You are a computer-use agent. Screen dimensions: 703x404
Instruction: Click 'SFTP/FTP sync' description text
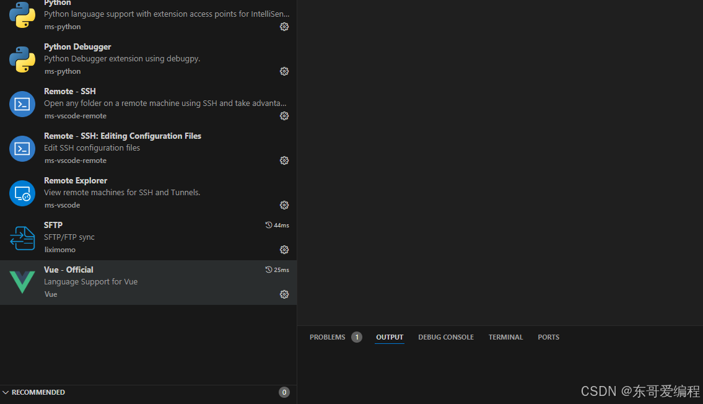pos(69,237)
